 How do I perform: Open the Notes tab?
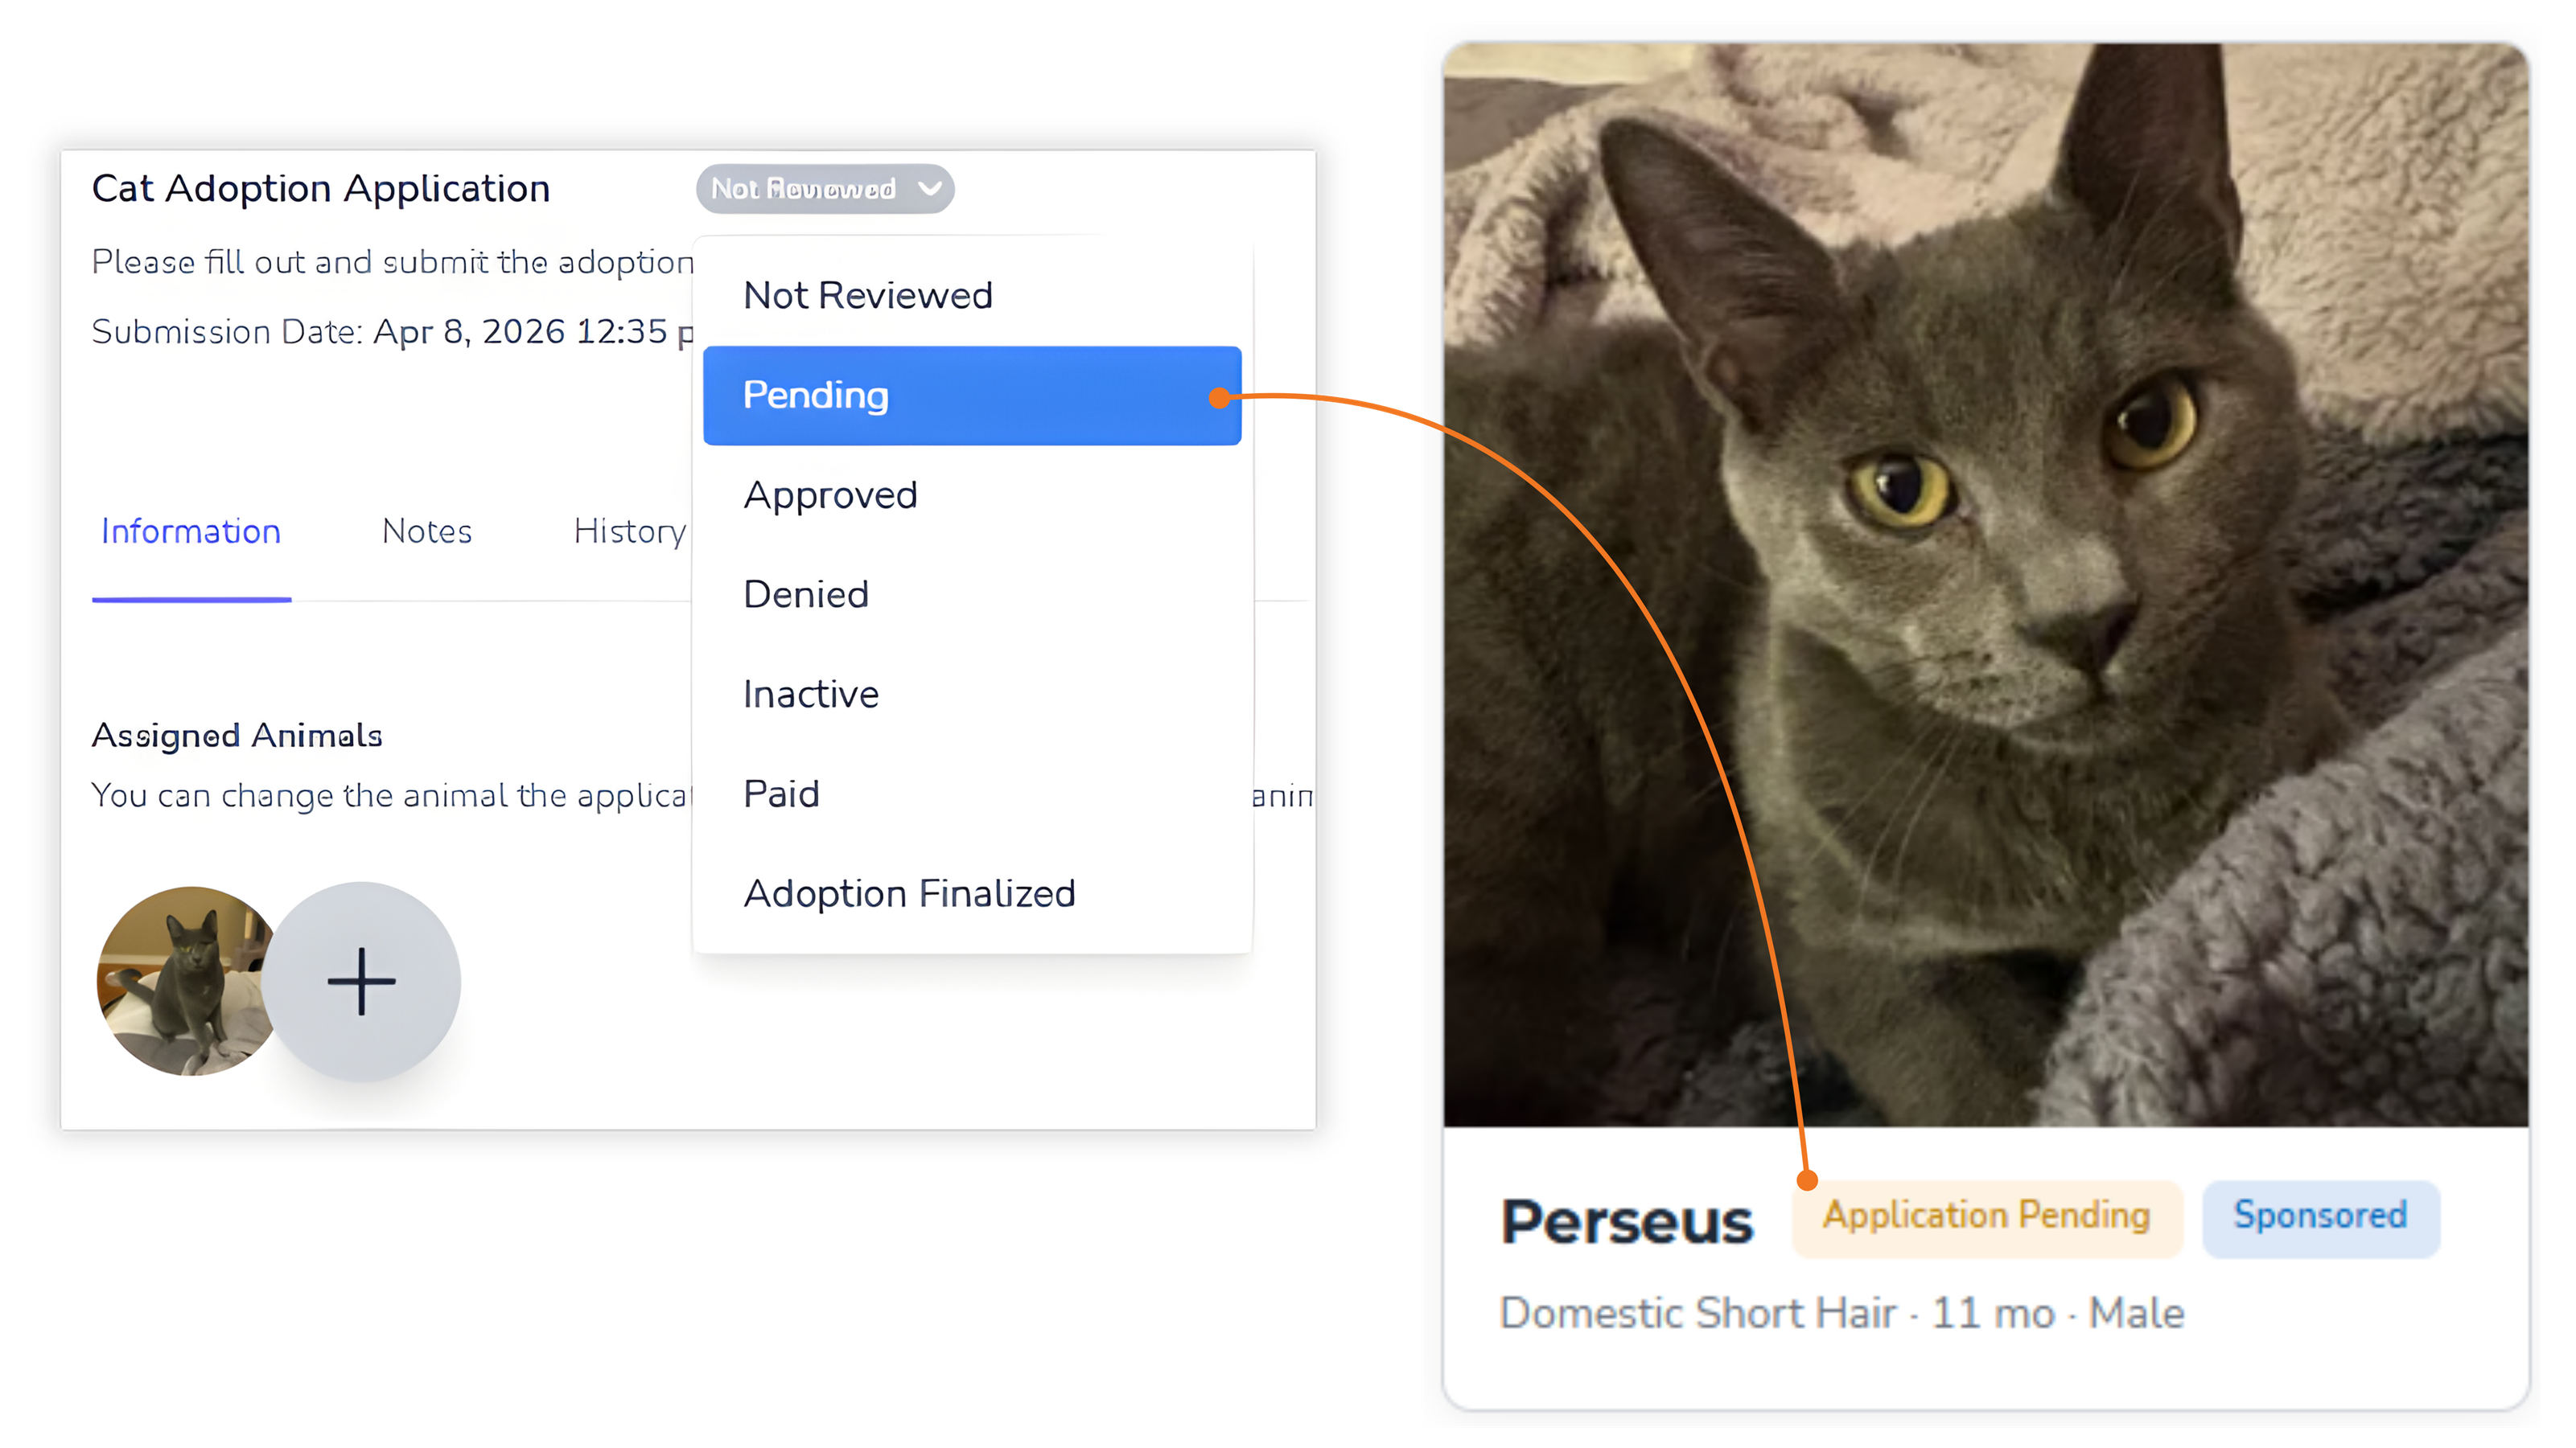(x=427, y=531)
